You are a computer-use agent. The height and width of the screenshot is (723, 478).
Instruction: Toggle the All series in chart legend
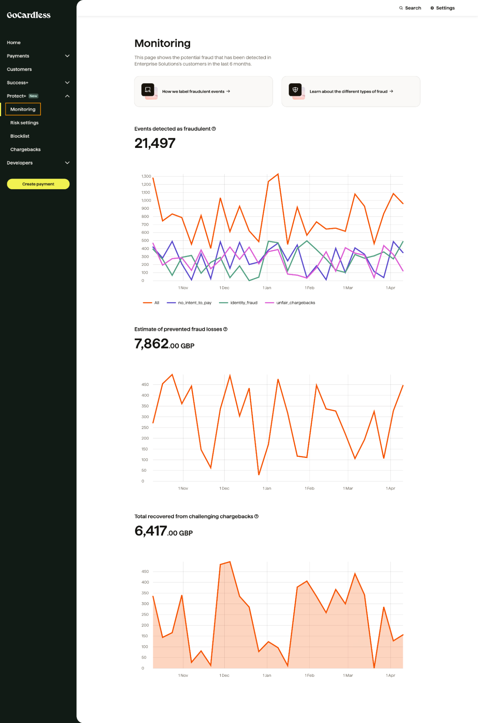(x=151, y=303)
